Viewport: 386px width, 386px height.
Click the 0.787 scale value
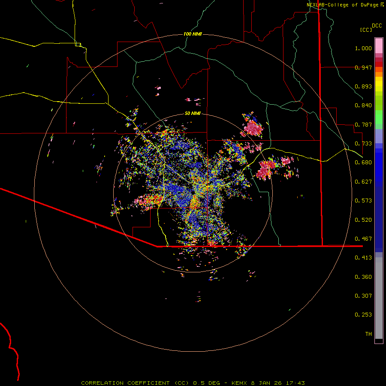[363, 124]
